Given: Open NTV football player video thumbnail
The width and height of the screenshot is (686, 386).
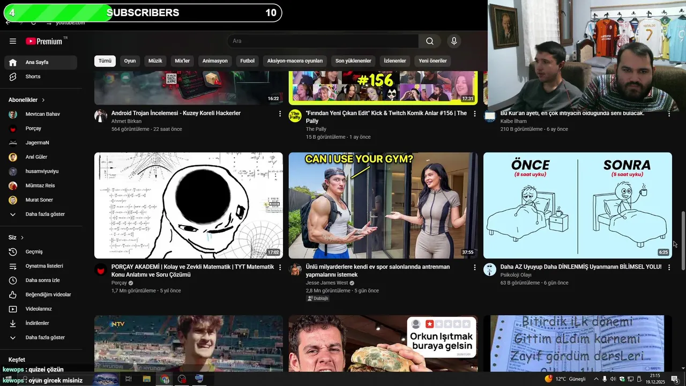Looking at the screenshot, I should tap(189, 343).
